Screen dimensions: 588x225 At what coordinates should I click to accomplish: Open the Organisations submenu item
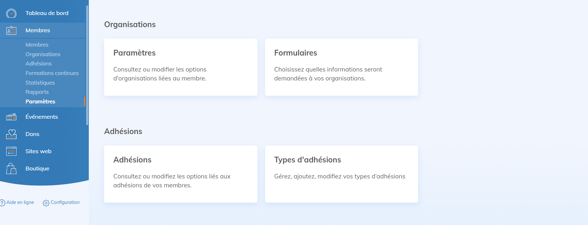coord(43,54)
